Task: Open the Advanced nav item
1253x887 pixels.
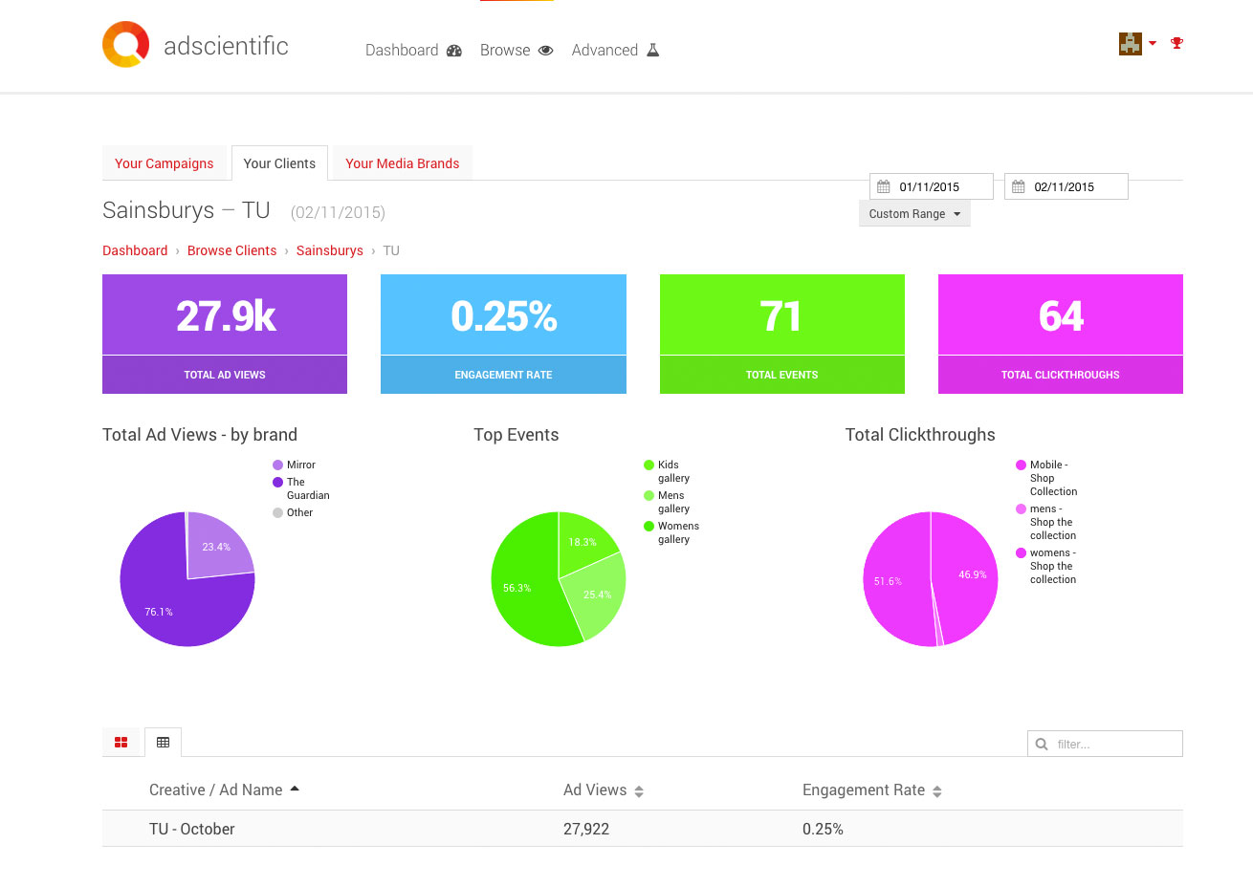Action: pyautogui.click(x=615, y=50)
